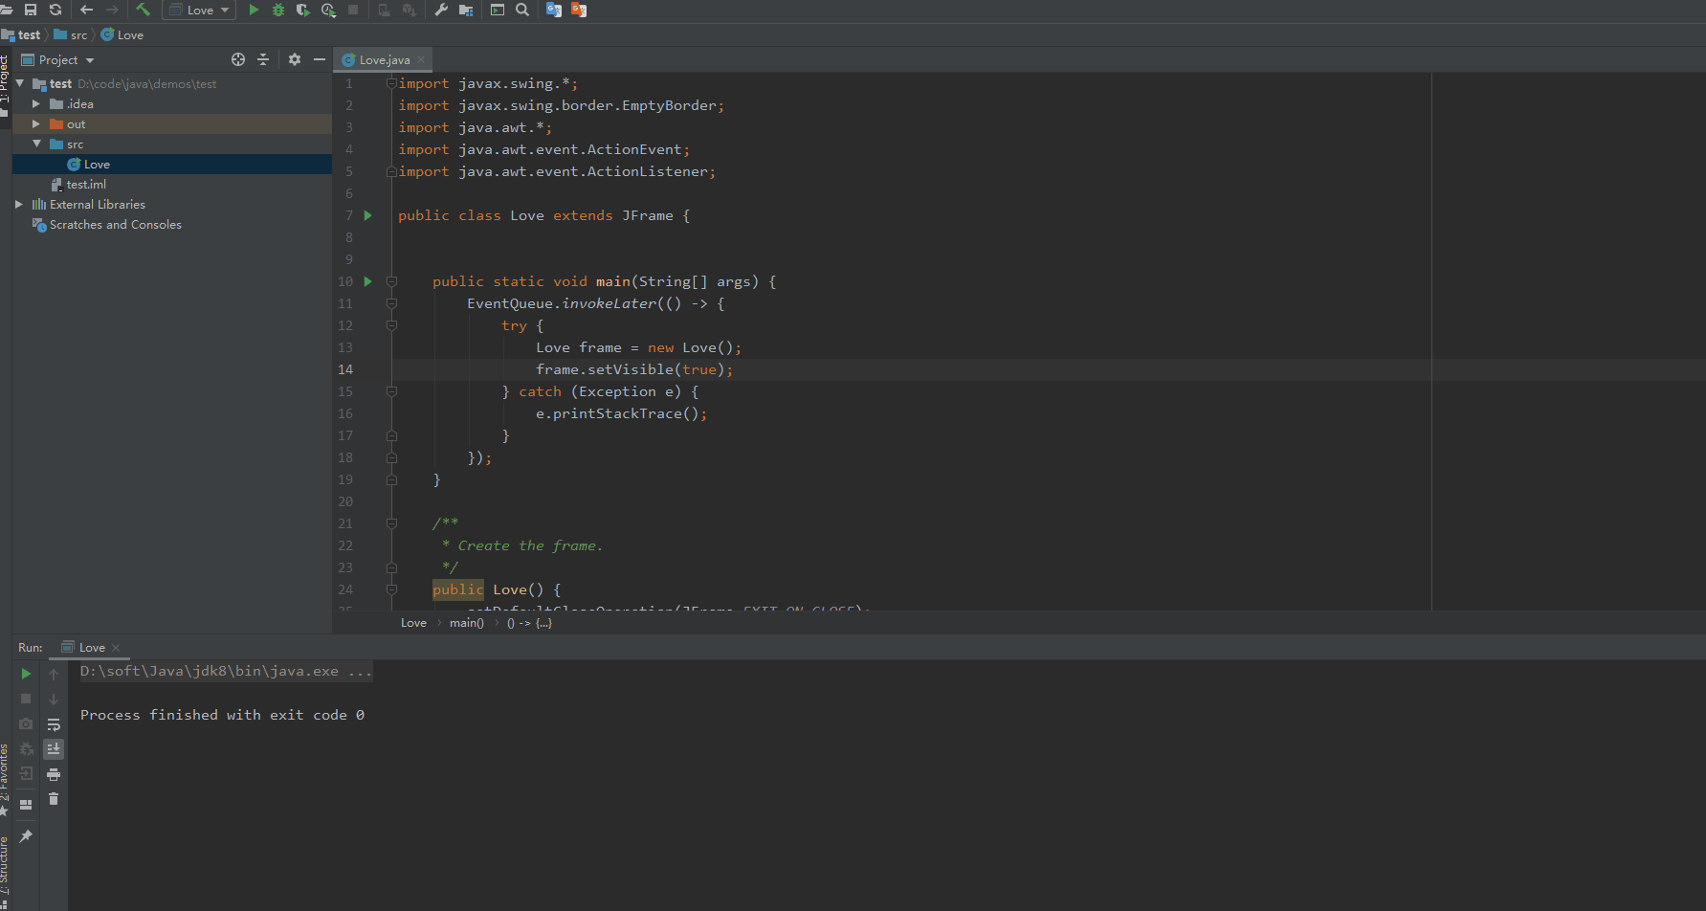Rerun Love in the Run panel
The height and width of the screenshot is (911, 1706).
pyautogui.click(x=26, y=674)
